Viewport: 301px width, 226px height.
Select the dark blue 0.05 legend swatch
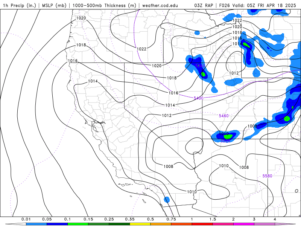(57, 224)
